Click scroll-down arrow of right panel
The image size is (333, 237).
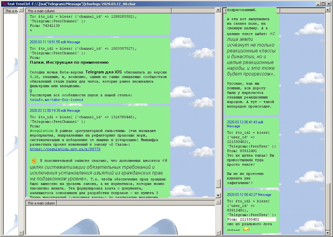pos(328,233)
